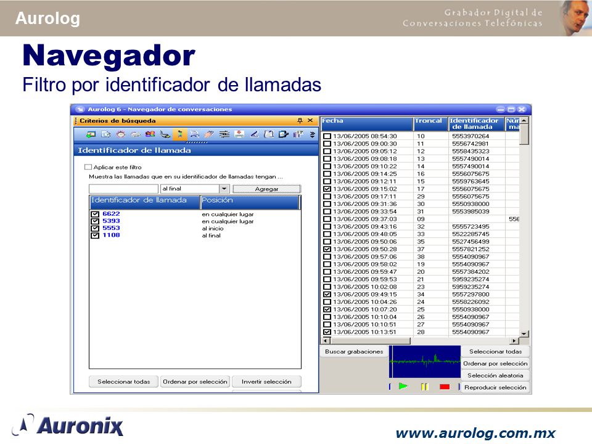Click the audio waveform display

pos(425,362)
